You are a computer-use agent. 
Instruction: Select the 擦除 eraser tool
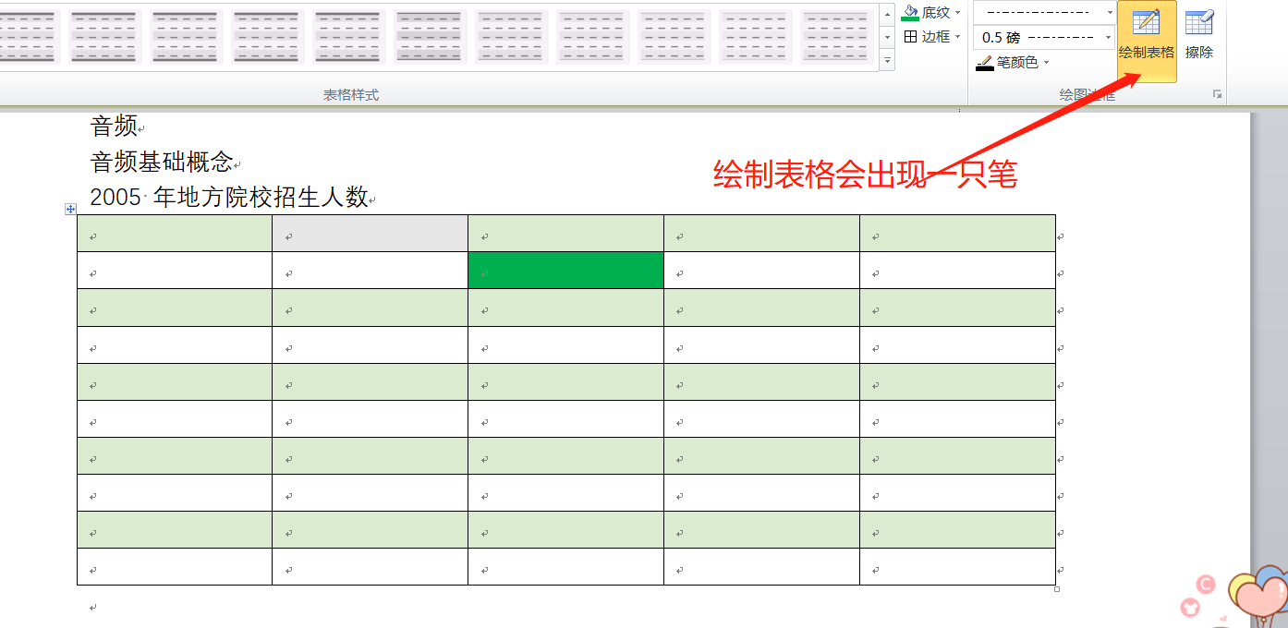1199,37
